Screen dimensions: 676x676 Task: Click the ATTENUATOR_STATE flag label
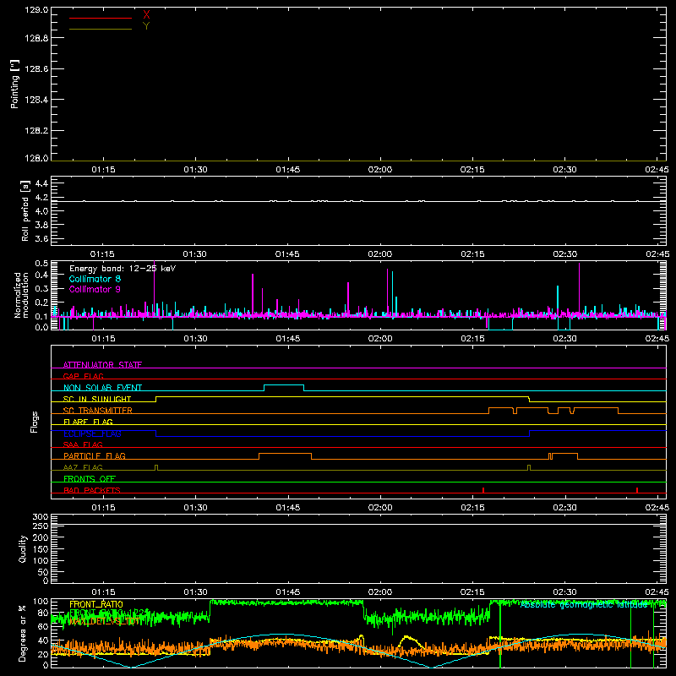[102, 365]
